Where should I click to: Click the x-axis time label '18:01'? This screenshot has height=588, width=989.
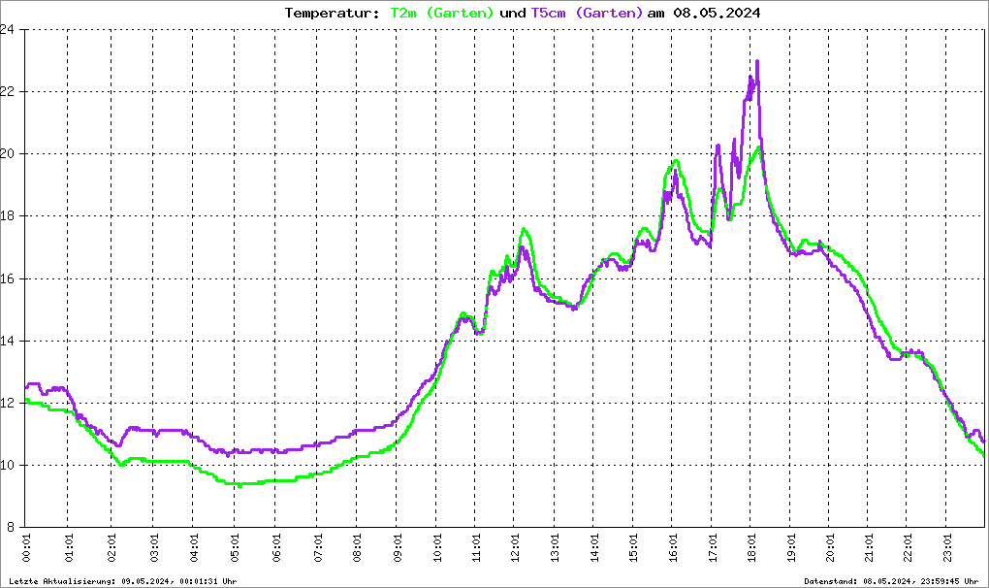point(751,547)
